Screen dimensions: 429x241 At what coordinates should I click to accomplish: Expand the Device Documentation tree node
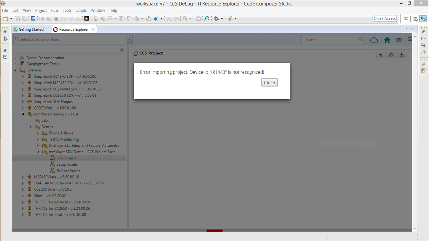[15, 58]
